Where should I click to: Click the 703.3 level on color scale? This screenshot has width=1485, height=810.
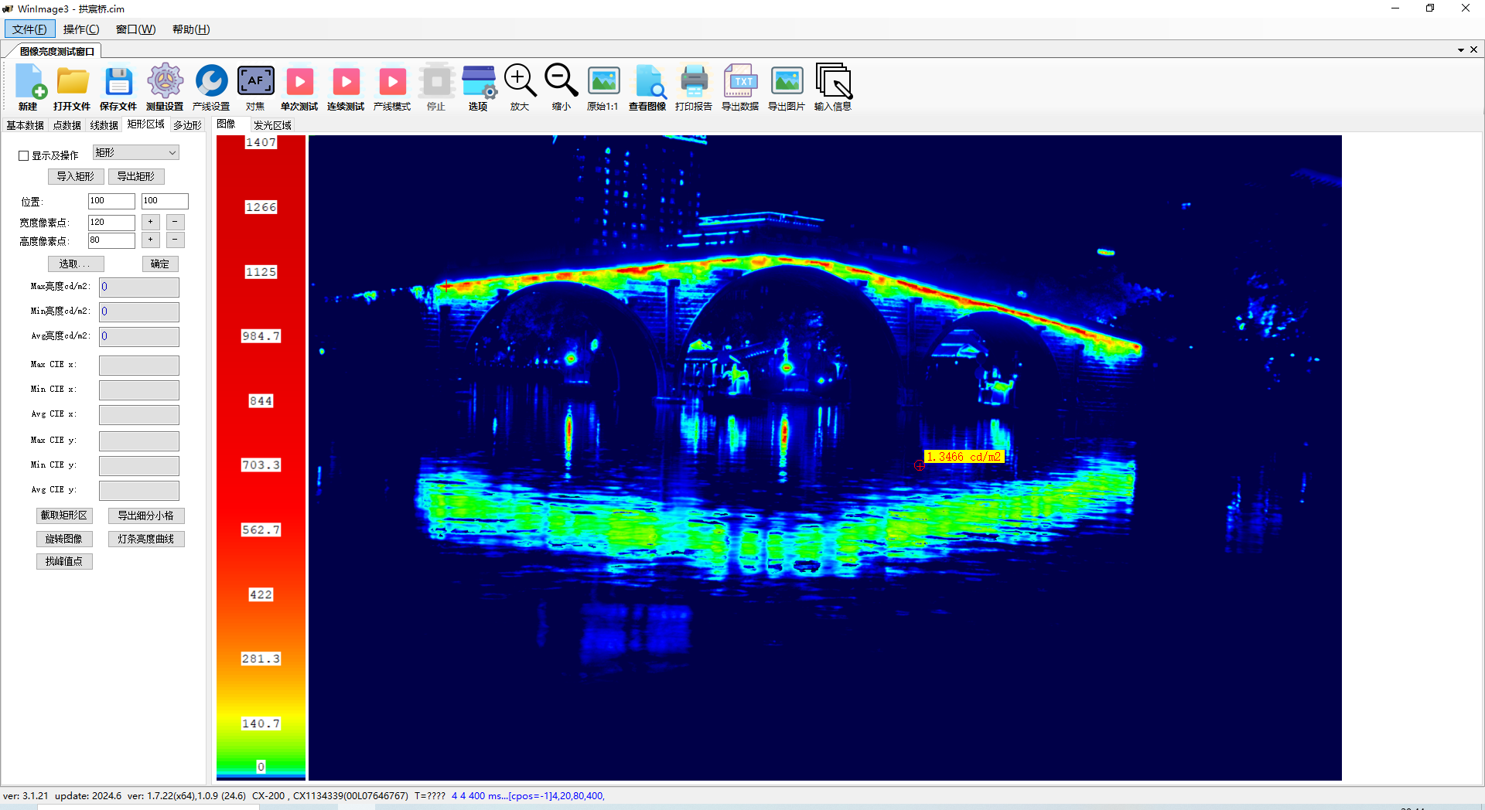[x=261, y=465]
